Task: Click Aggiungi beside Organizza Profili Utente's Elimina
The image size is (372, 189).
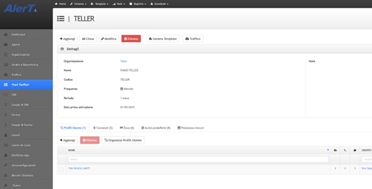Action: pos(67,140)
